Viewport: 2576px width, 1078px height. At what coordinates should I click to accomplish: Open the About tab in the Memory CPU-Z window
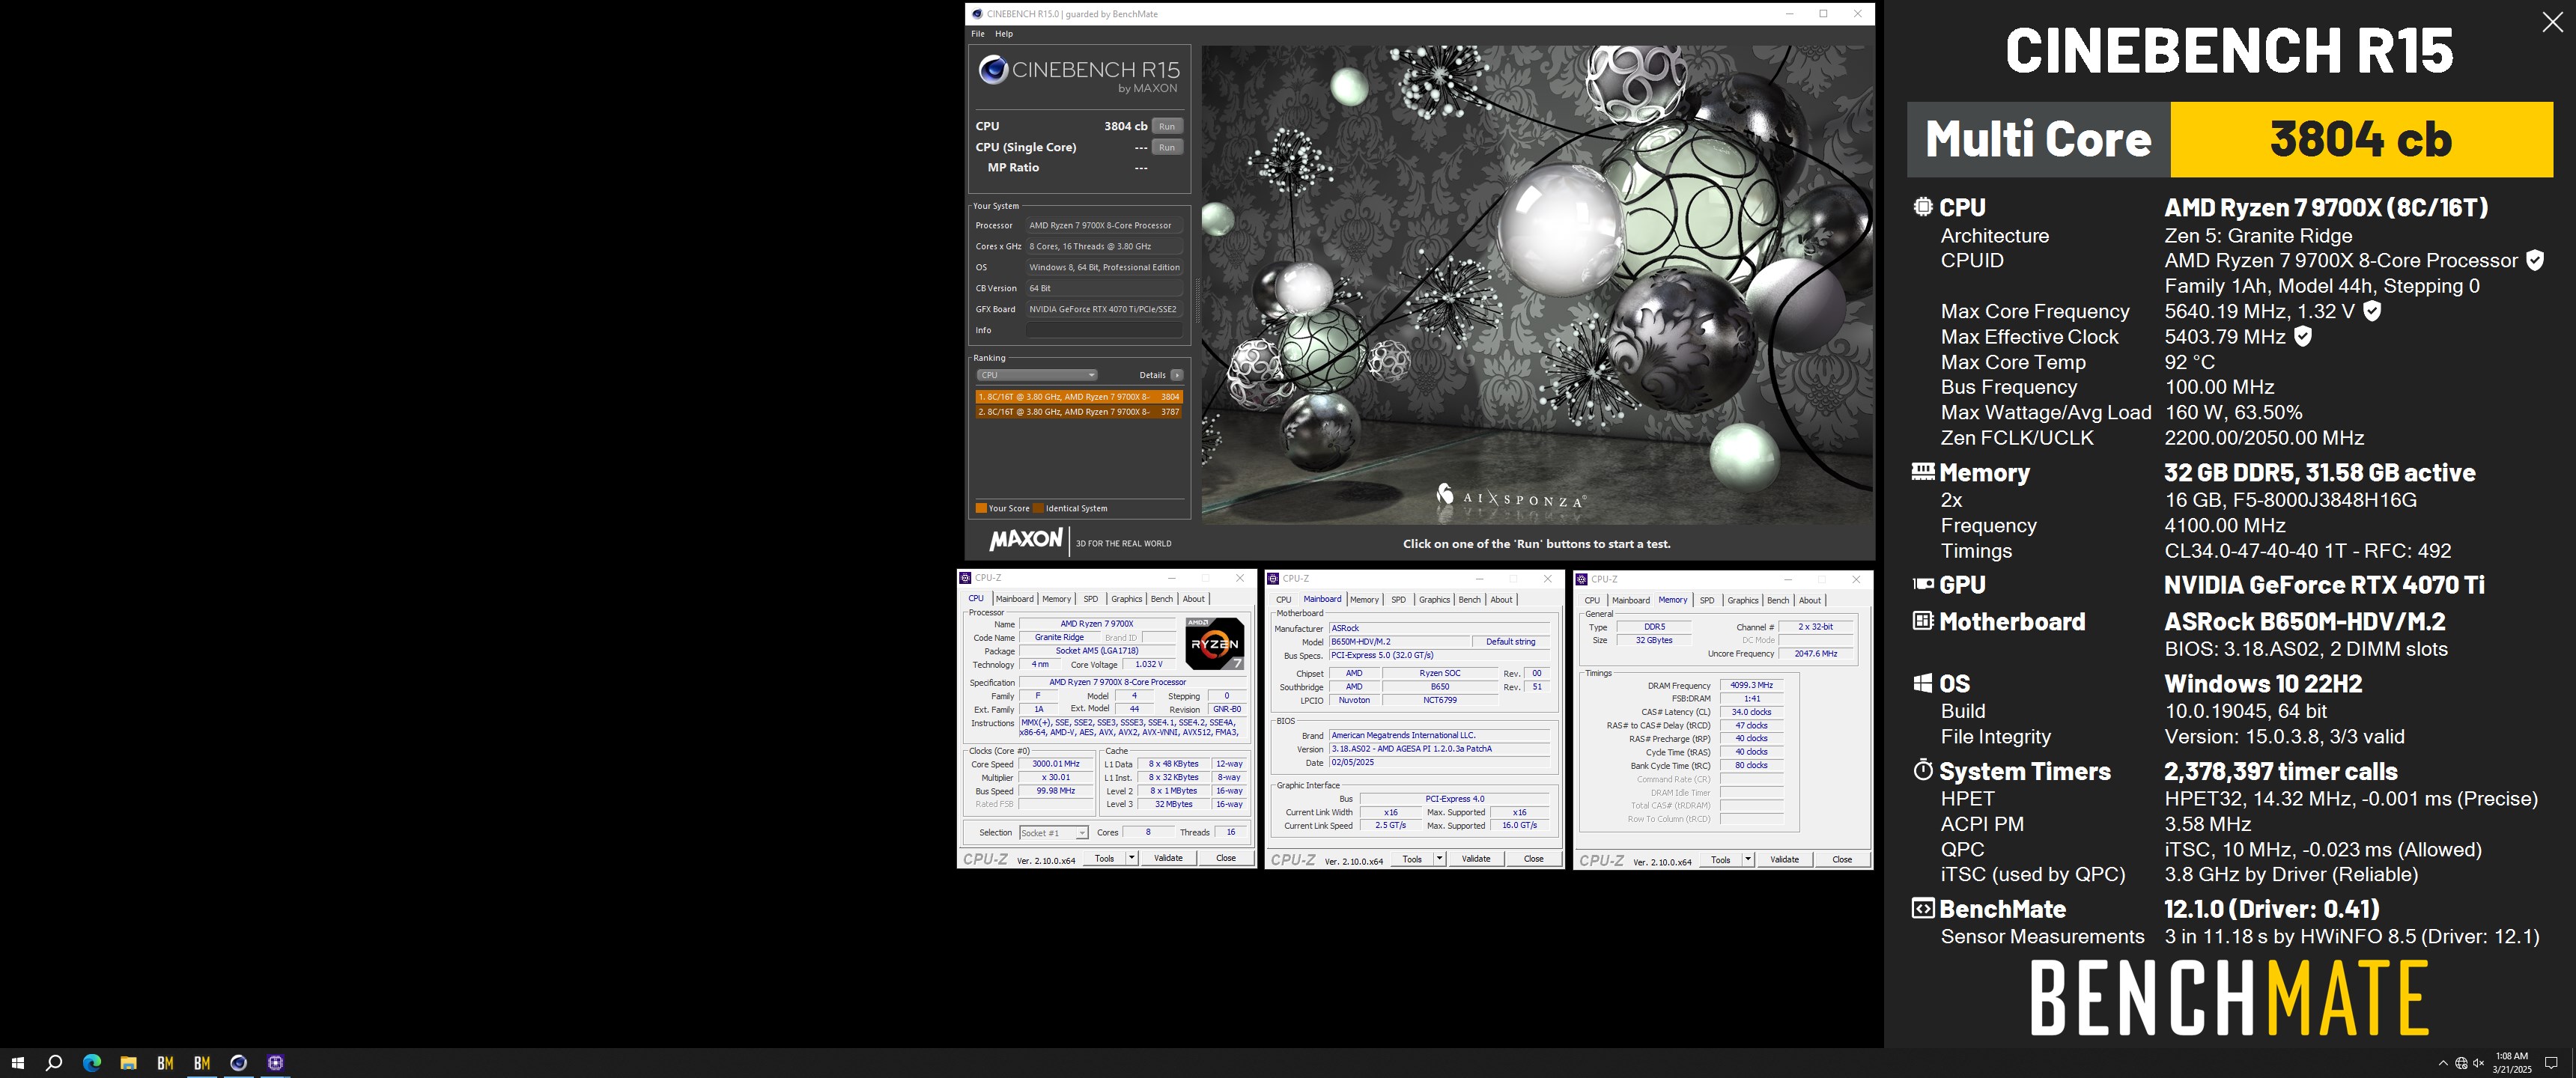[1810, 600]
